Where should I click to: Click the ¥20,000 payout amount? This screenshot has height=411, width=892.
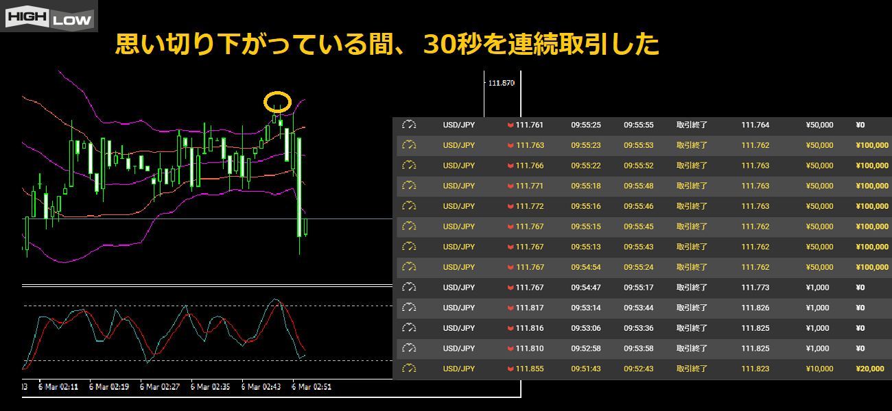pyautogui.click(x=869, y=369)
